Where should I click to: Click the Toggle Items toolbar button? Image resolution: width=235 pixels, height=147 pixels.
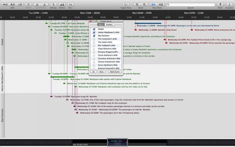126,5
